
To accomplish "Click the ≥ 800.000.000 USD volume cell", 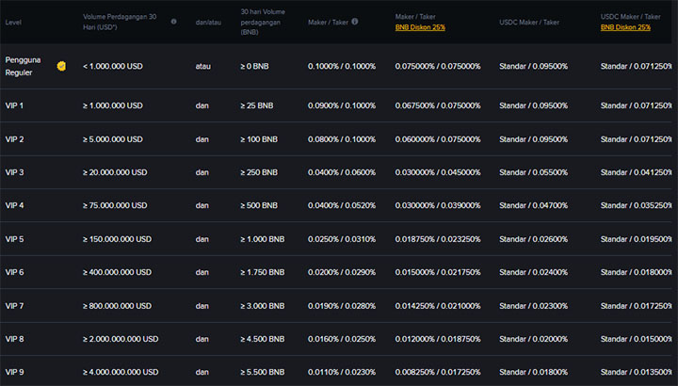I will (x=117, y=306).
